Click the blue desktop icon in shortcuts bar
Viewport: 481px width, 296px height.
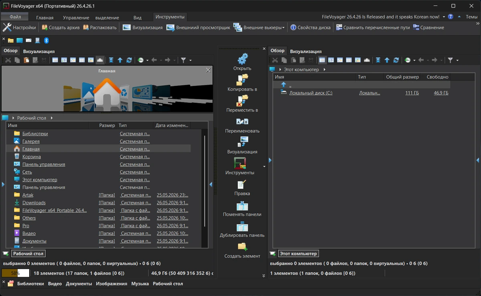pos(20,40)
